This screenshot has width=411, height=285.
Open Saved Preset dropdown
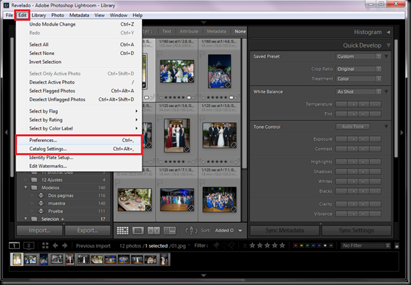pos(358,56)
